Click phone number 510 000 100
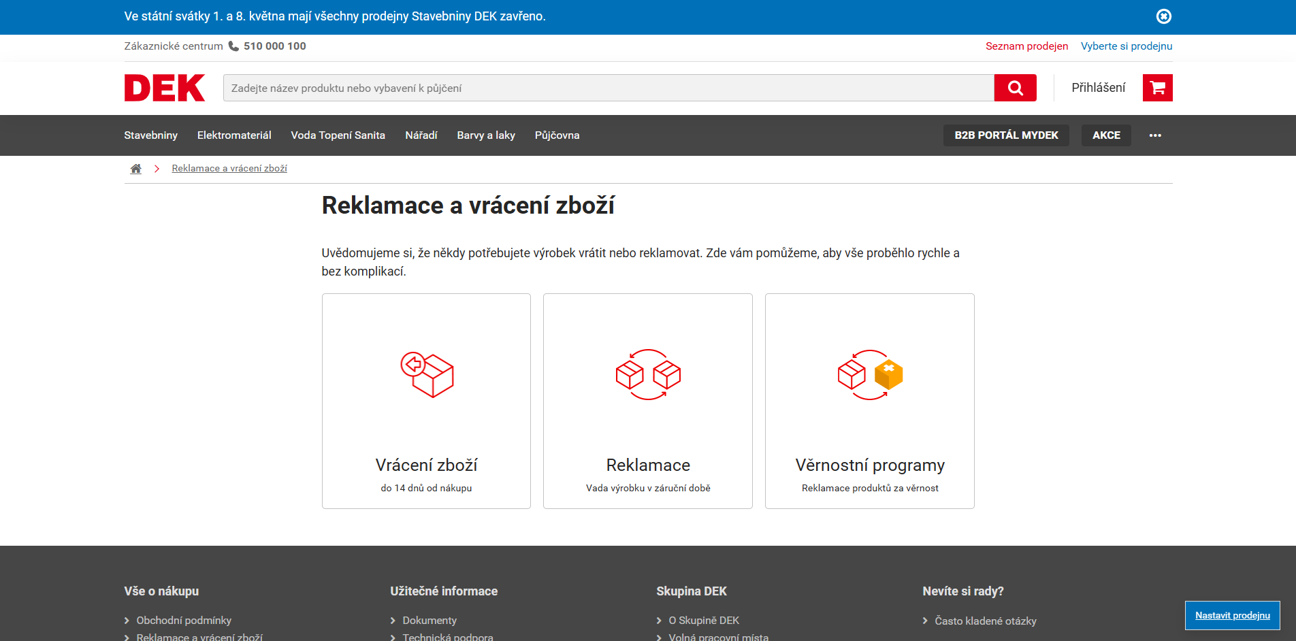 pos(275,46)
